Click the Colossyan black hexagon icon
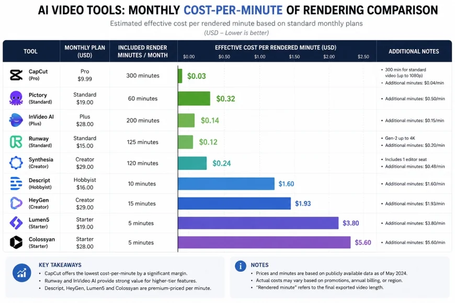 coord(16,242)
